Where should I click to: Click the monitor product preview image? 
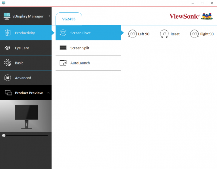pos(26,116)
